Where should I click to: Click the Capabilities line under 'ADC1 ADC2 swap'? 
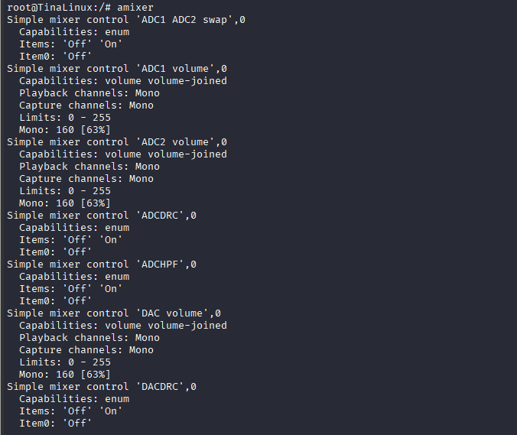[x=74, y=32]
